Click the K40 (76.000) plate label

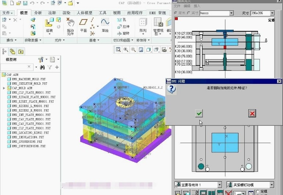pyautogui.click(x=184, y=56)
